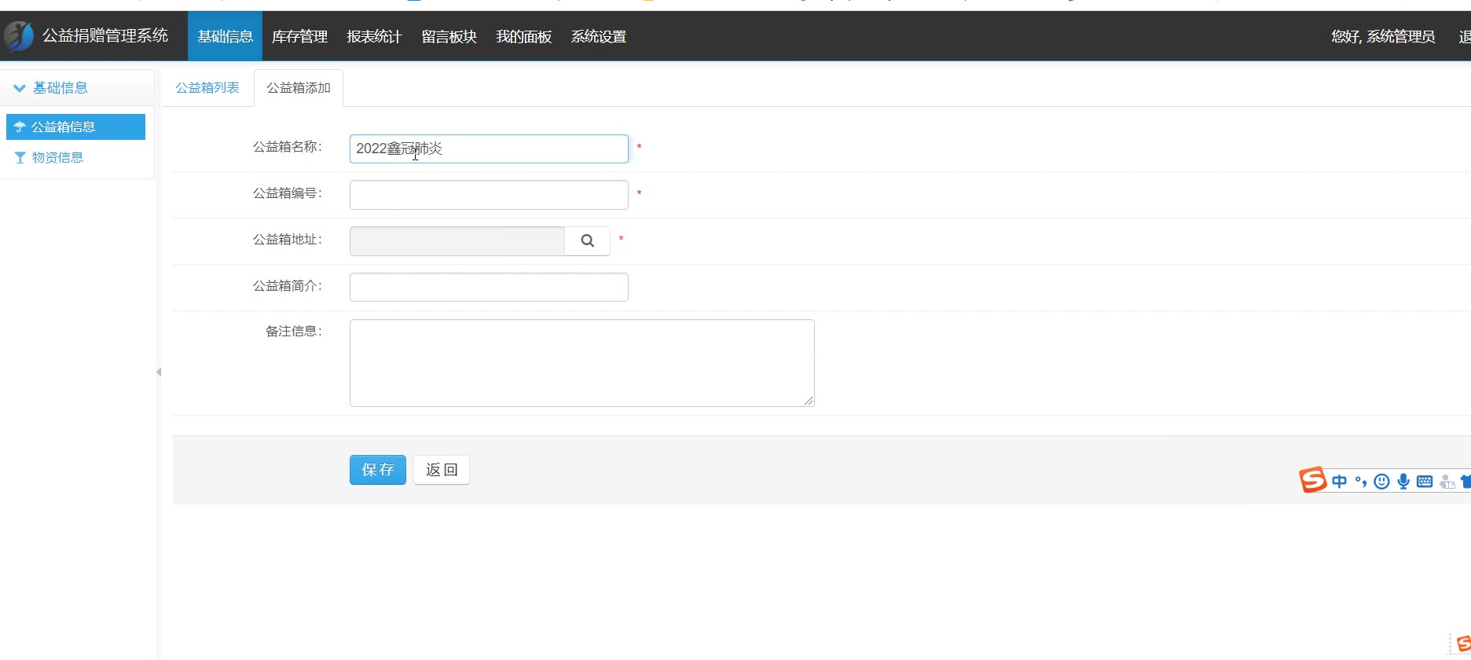Click the Sogou input method S logo

point(1312,479)
